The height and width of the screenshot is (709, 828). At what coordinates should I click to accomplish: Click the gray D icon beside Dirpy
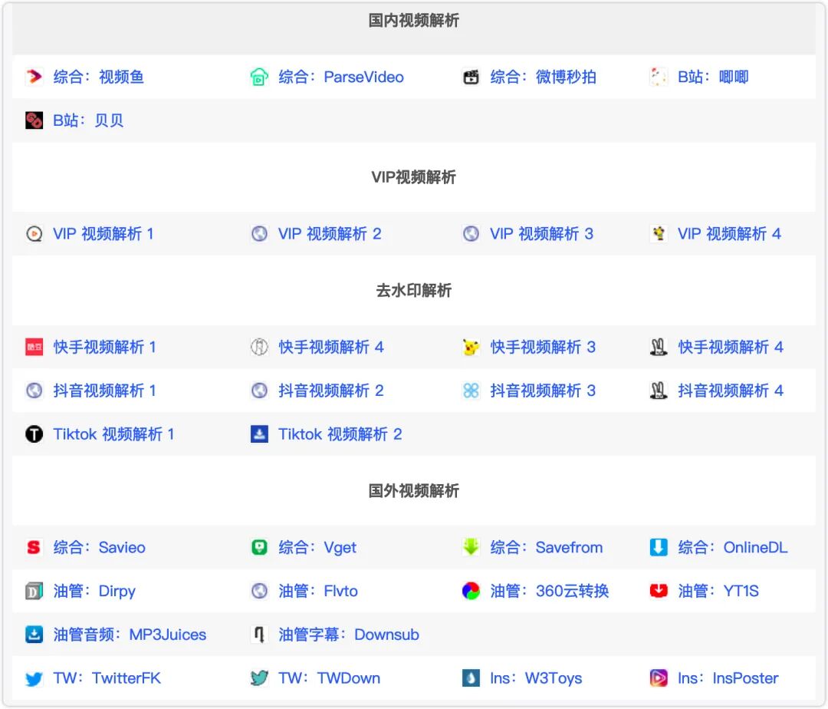click(x=34, y=591)
